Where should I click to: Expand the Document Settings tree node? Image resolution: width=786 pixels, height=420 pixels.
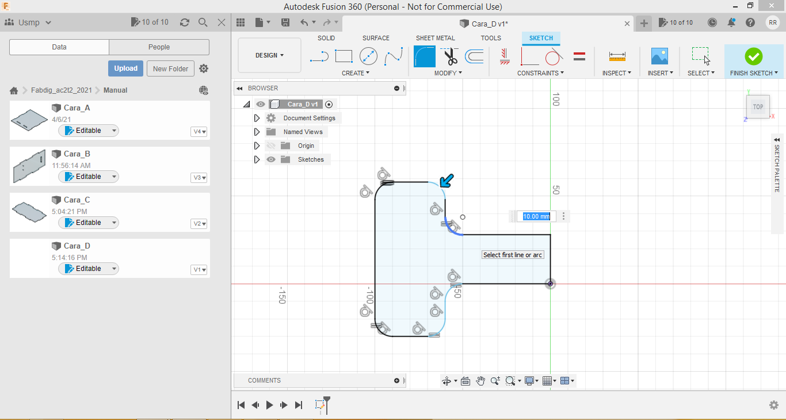pos(257,118)
